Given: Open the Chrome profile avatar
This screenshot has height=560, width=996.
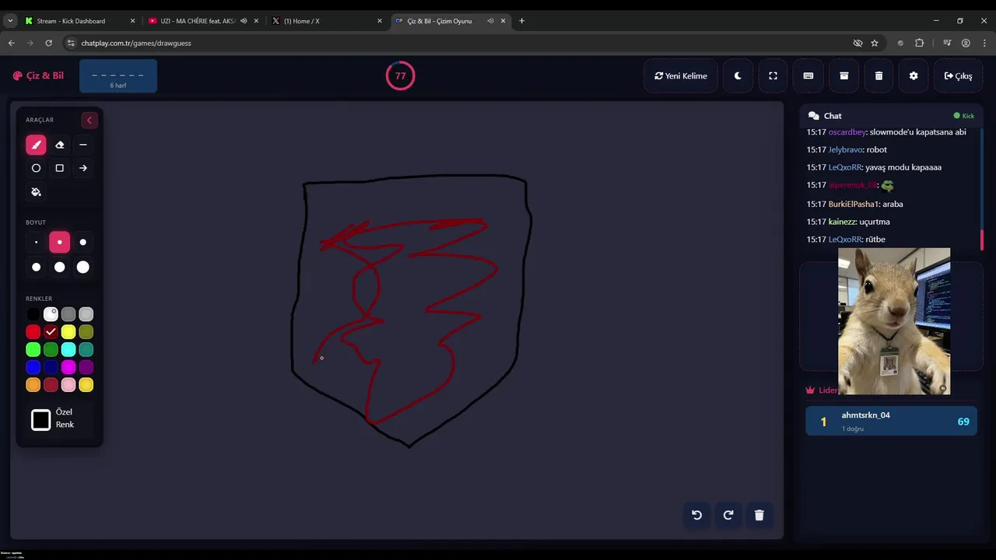Looking at the screenshot, I should [966, 43].
